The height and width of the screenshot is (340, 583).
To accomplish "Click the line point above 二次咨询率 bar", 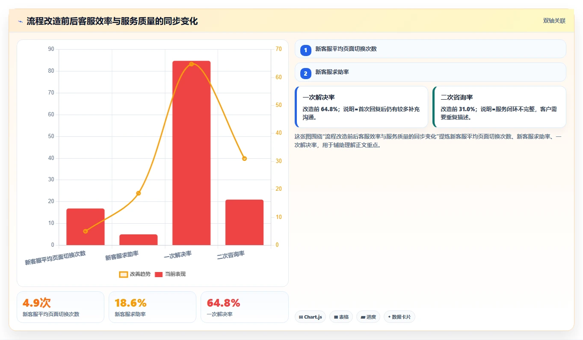I will (244, 159).
